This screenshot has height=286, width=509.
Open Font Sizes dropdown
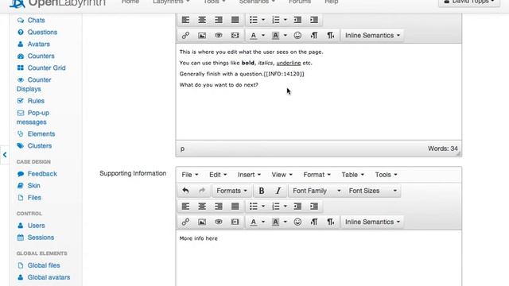372,191
